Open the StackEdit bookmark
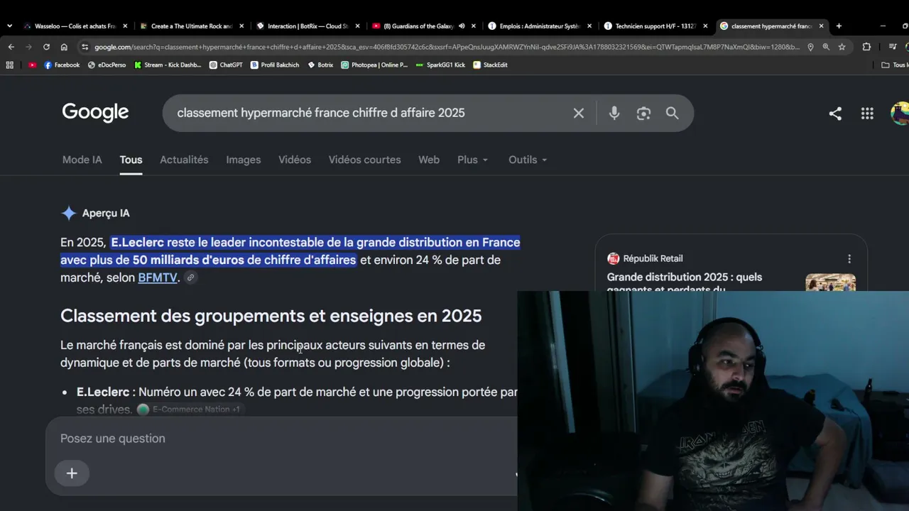 (490, 65)
